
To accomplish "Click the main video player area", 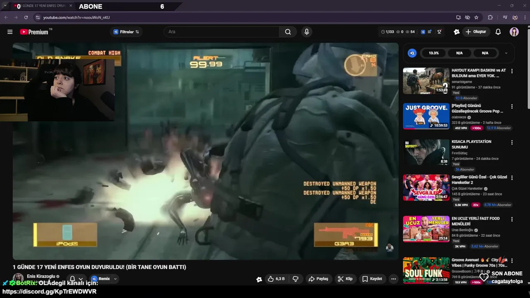I will coord(205,151).
